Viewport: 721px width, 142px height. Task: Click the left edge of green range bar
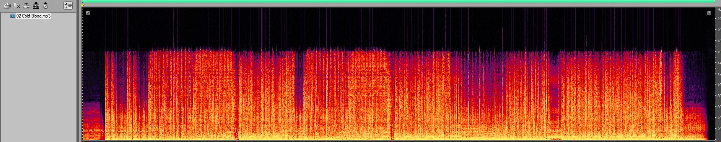coord(83,2)
